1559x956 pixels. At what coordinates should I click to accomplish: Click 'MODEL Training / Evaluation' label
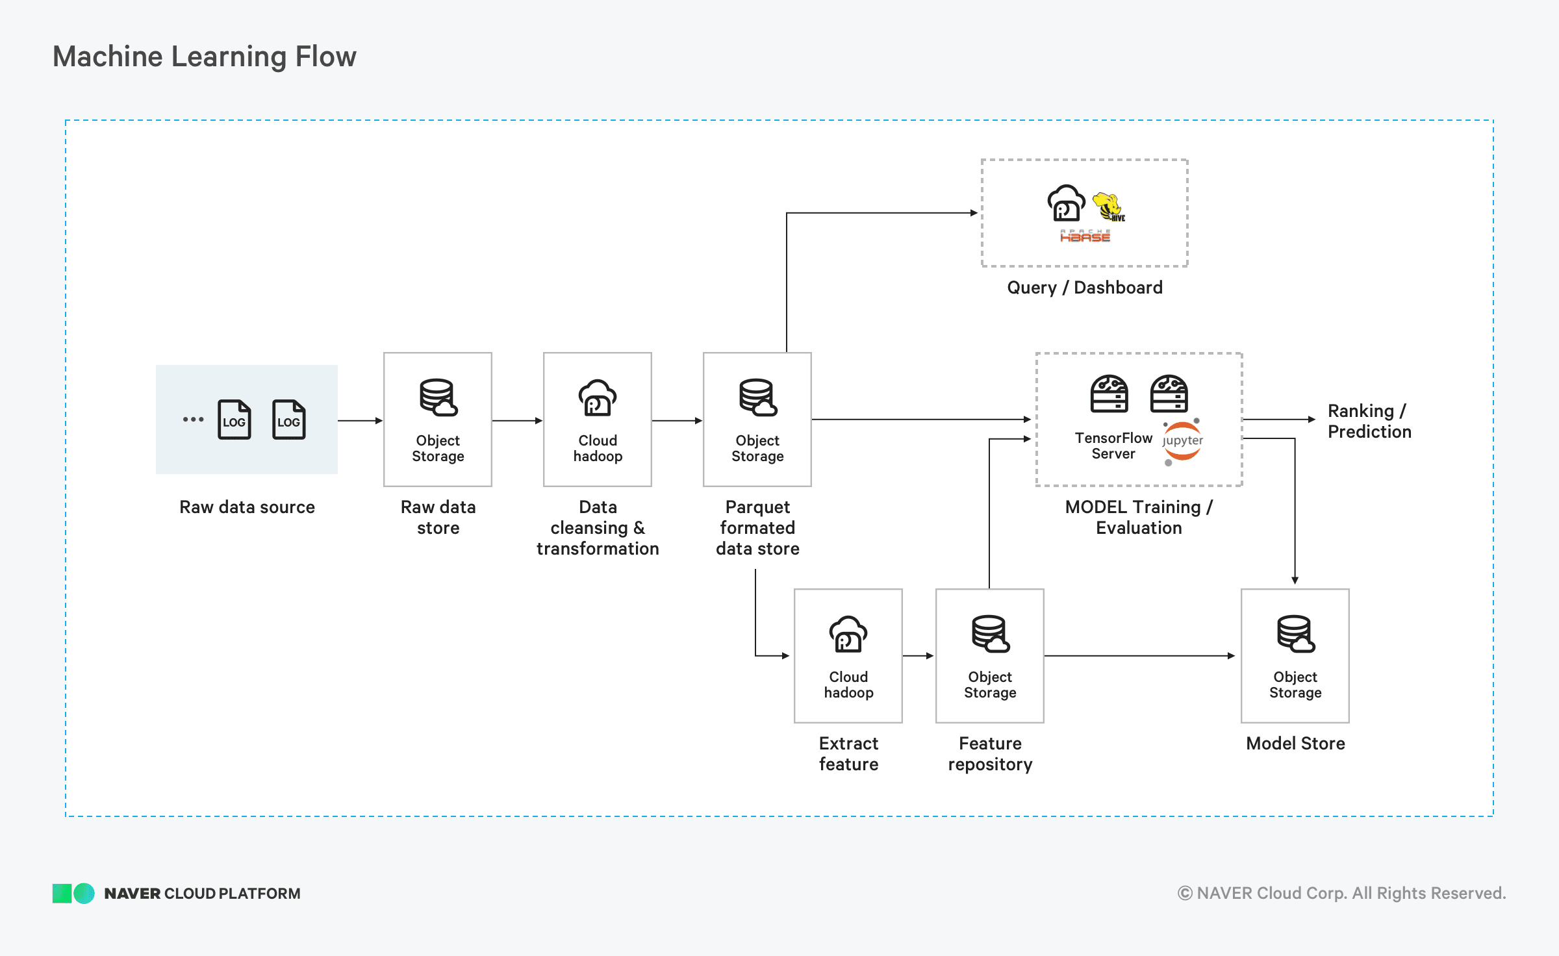pos(1139,518)
